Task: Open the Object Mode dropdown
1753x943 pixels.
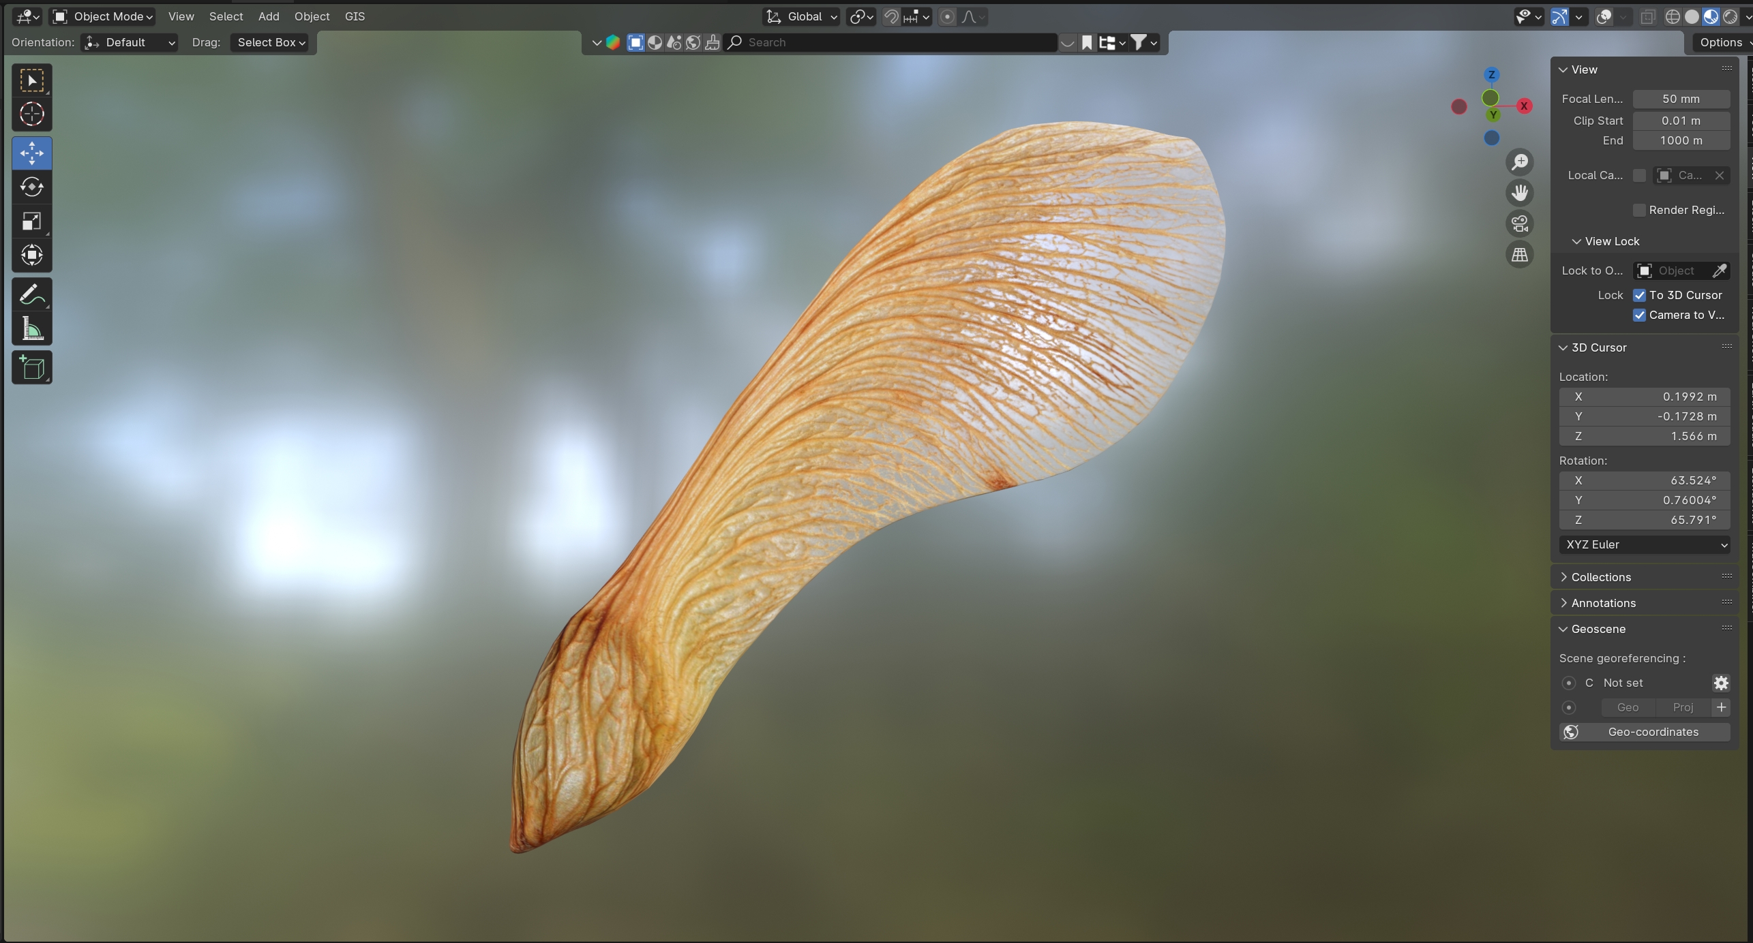Action: (x=103, y=16)
